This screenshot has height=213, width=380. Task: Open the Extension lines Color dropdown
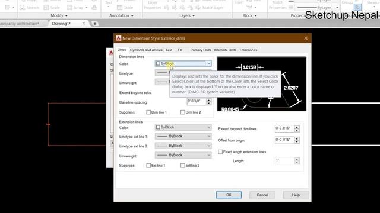click(x=183, y=127)
